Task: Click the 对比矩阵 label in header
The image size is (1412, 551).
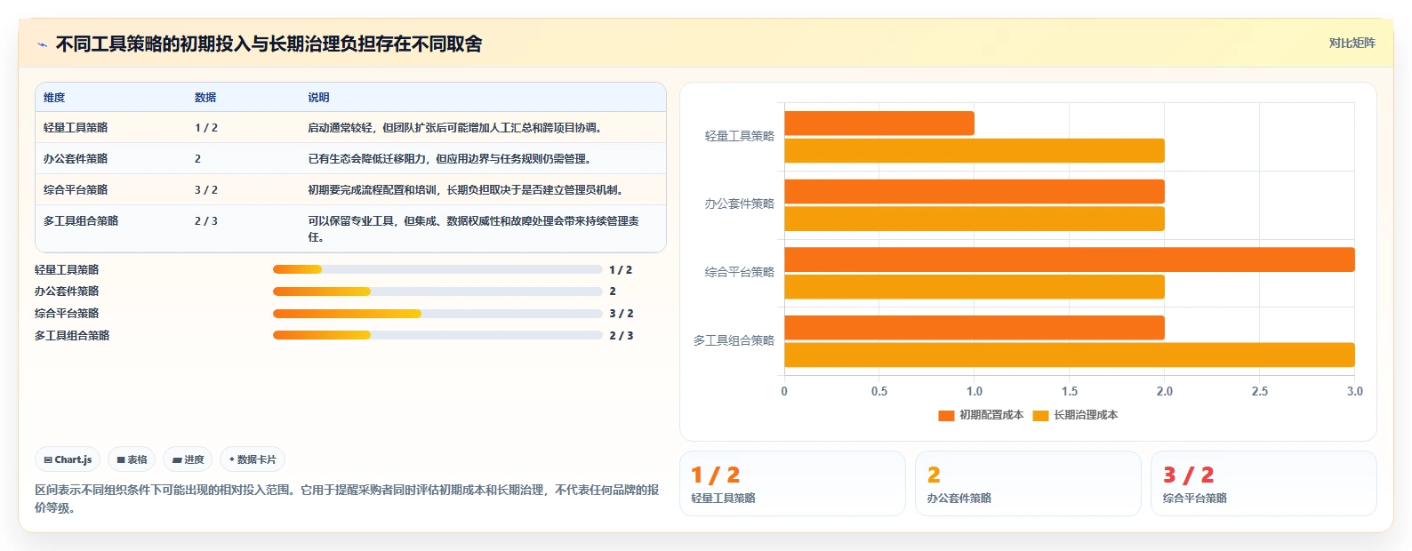Action: tap(1352, 44)
